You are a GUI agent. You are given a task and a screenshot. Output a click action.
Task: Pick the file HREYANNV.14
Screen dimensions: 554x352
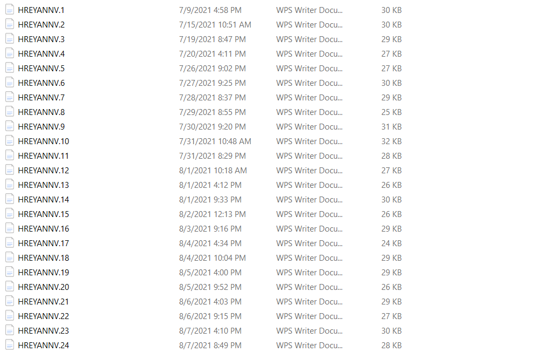[44, 200]
